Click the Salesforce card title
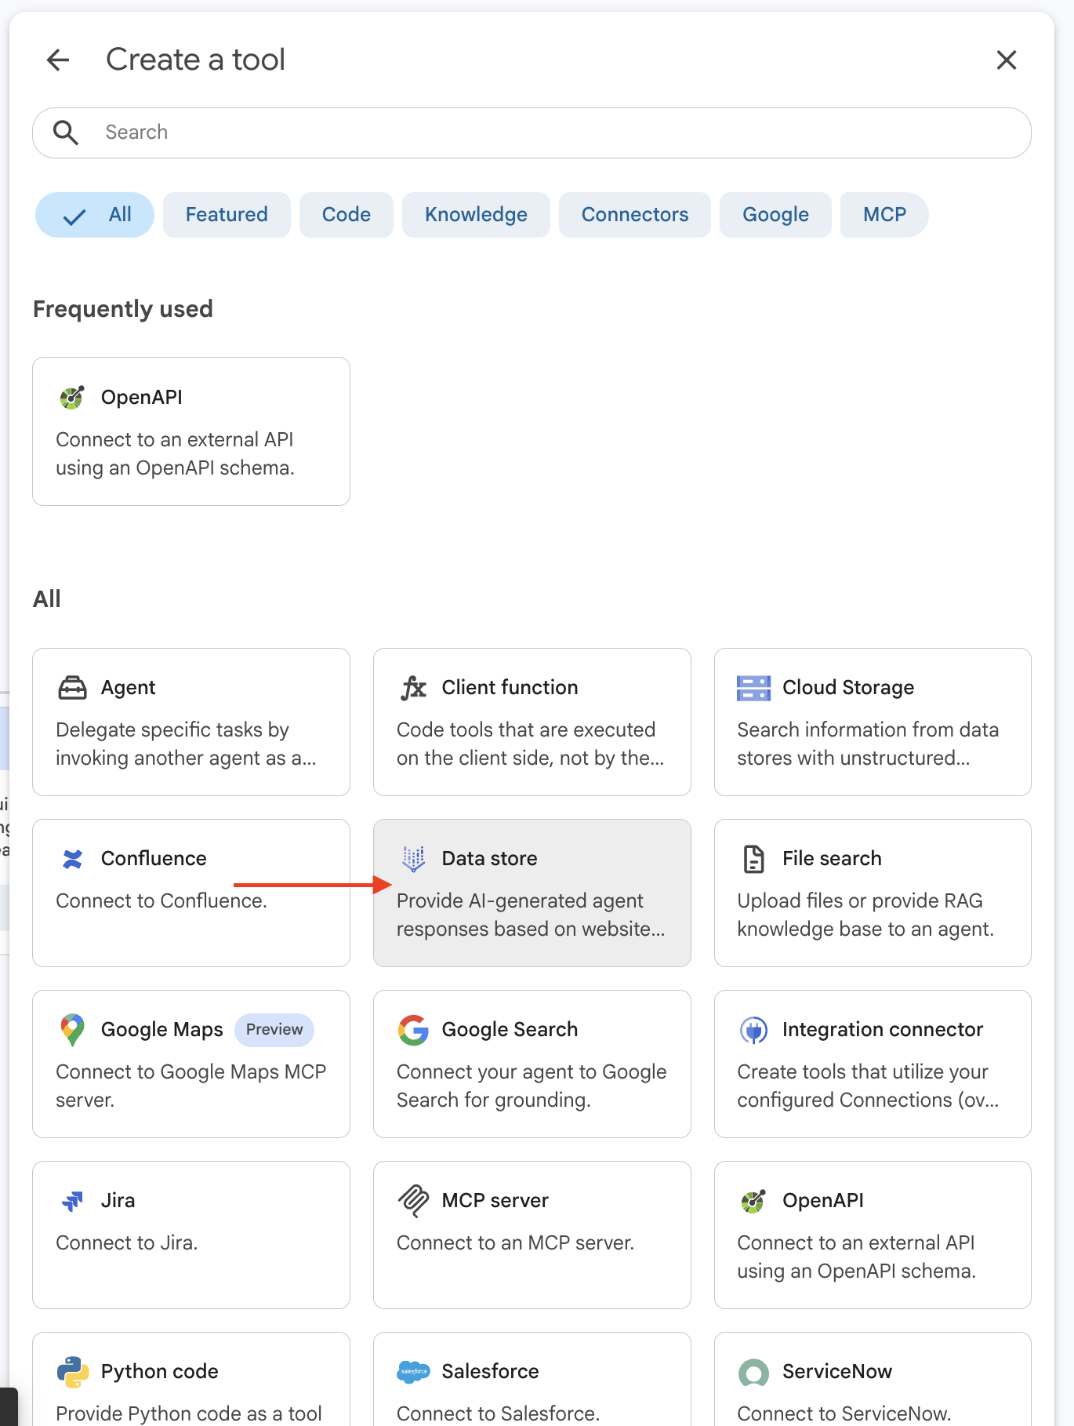 [490, 1372]
